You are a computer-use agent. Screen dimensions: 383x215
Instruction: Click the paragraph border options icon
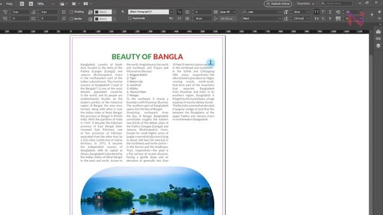(90, 19)
